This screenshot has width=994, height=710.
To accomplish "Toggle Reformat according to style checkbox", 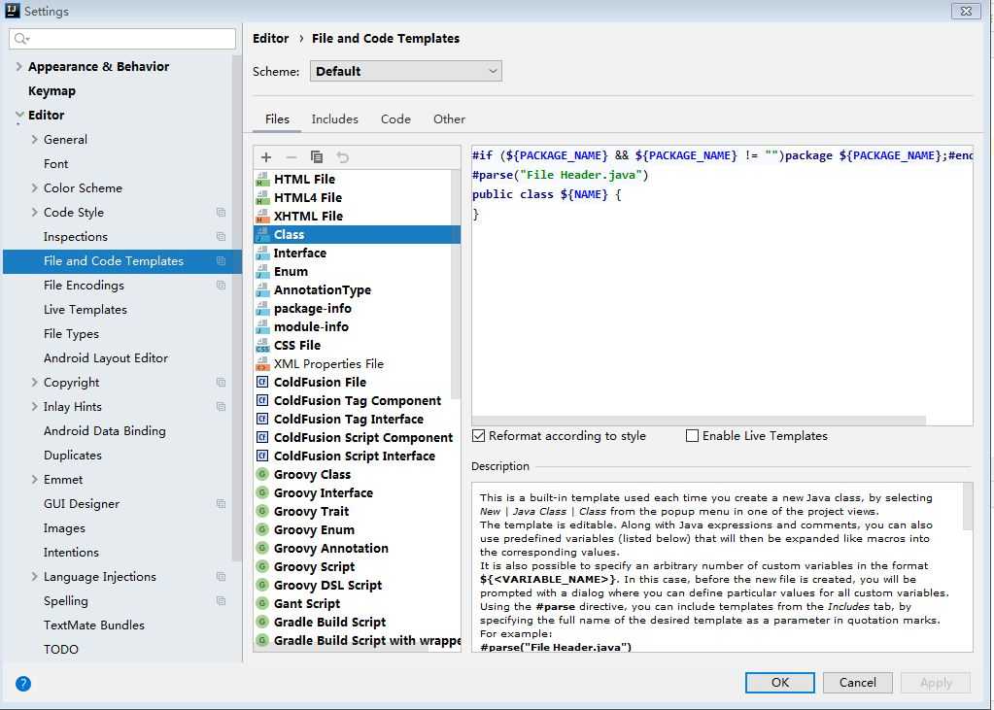I will [479, 436].
